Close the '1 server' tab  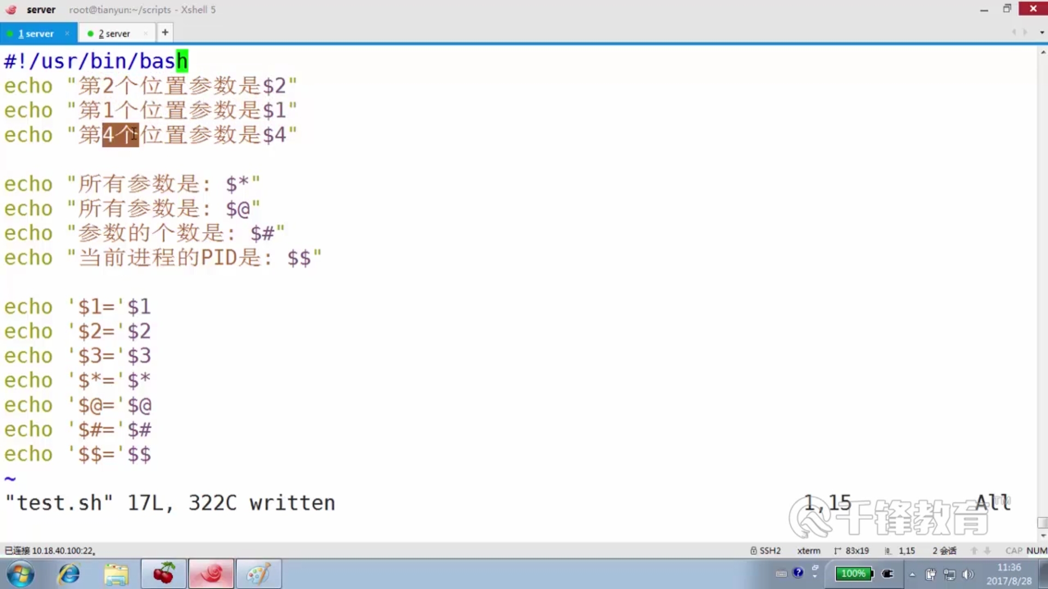click(67, 33)
